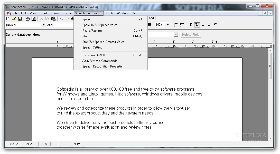Select Stop ZebSpeech-Created Voice
The image size is (280, 154).
tap(110, 42)
